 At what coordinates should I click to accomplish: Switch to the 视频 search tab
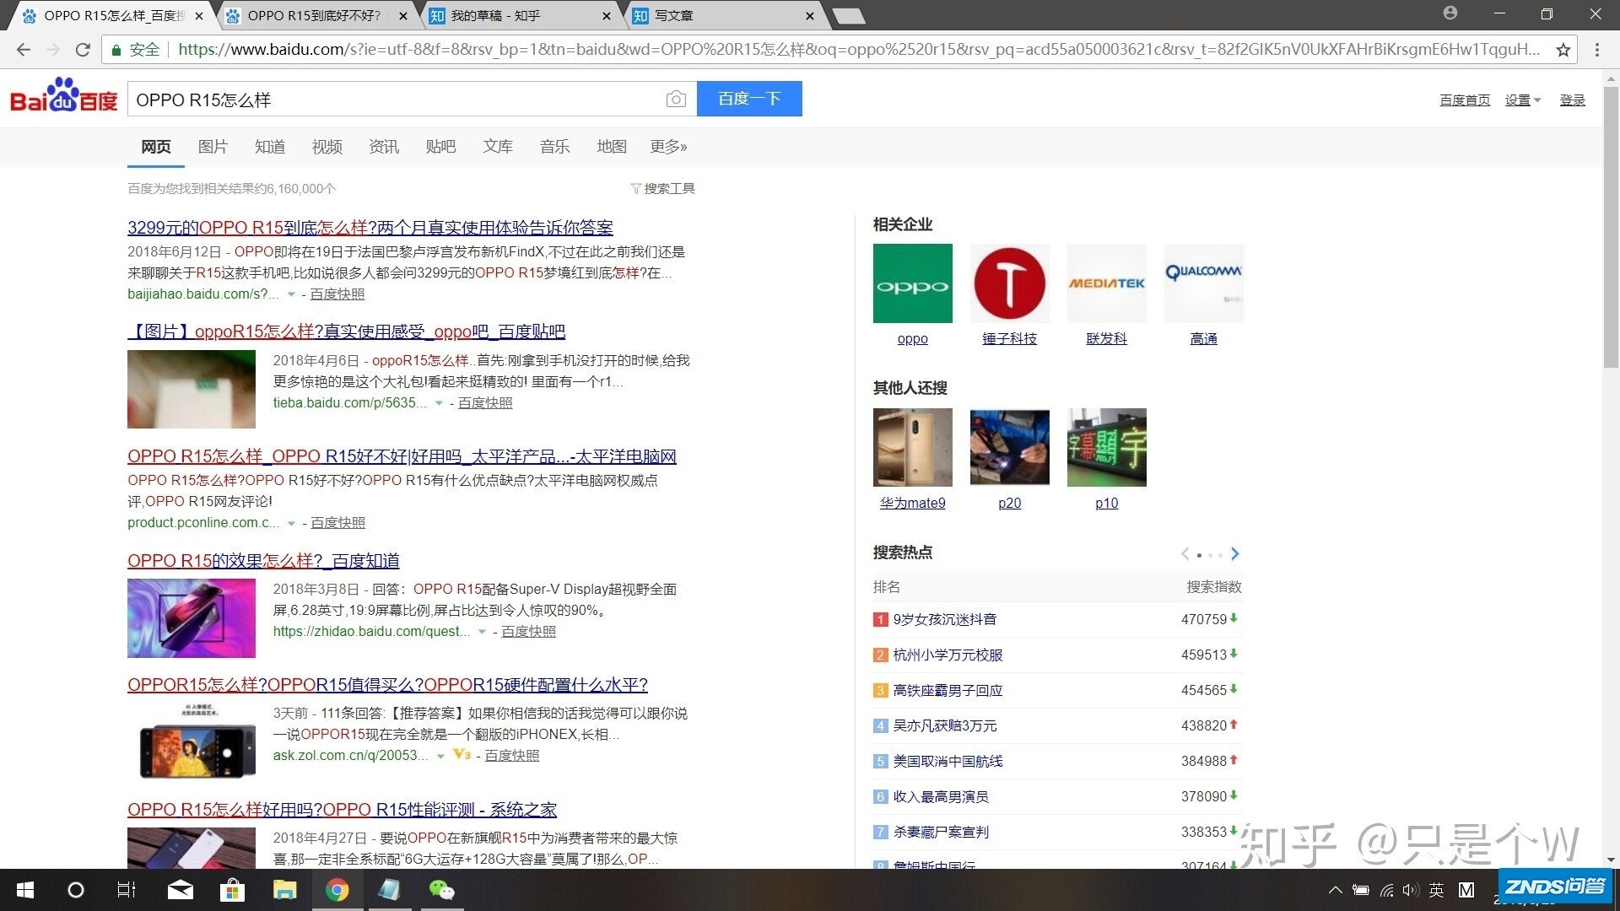click(x=327, y=147)
